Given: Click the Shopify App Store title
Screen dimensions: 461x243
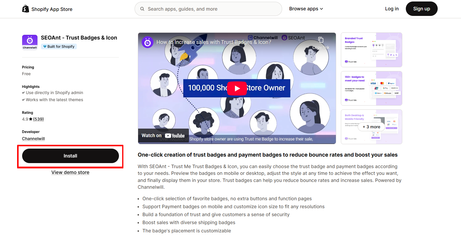Looking at the screenshot, I should (52, 9).
